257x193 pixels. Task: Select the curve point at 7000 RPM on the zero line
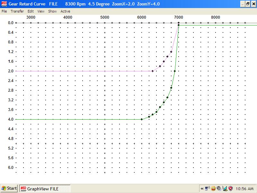point(179,23)
